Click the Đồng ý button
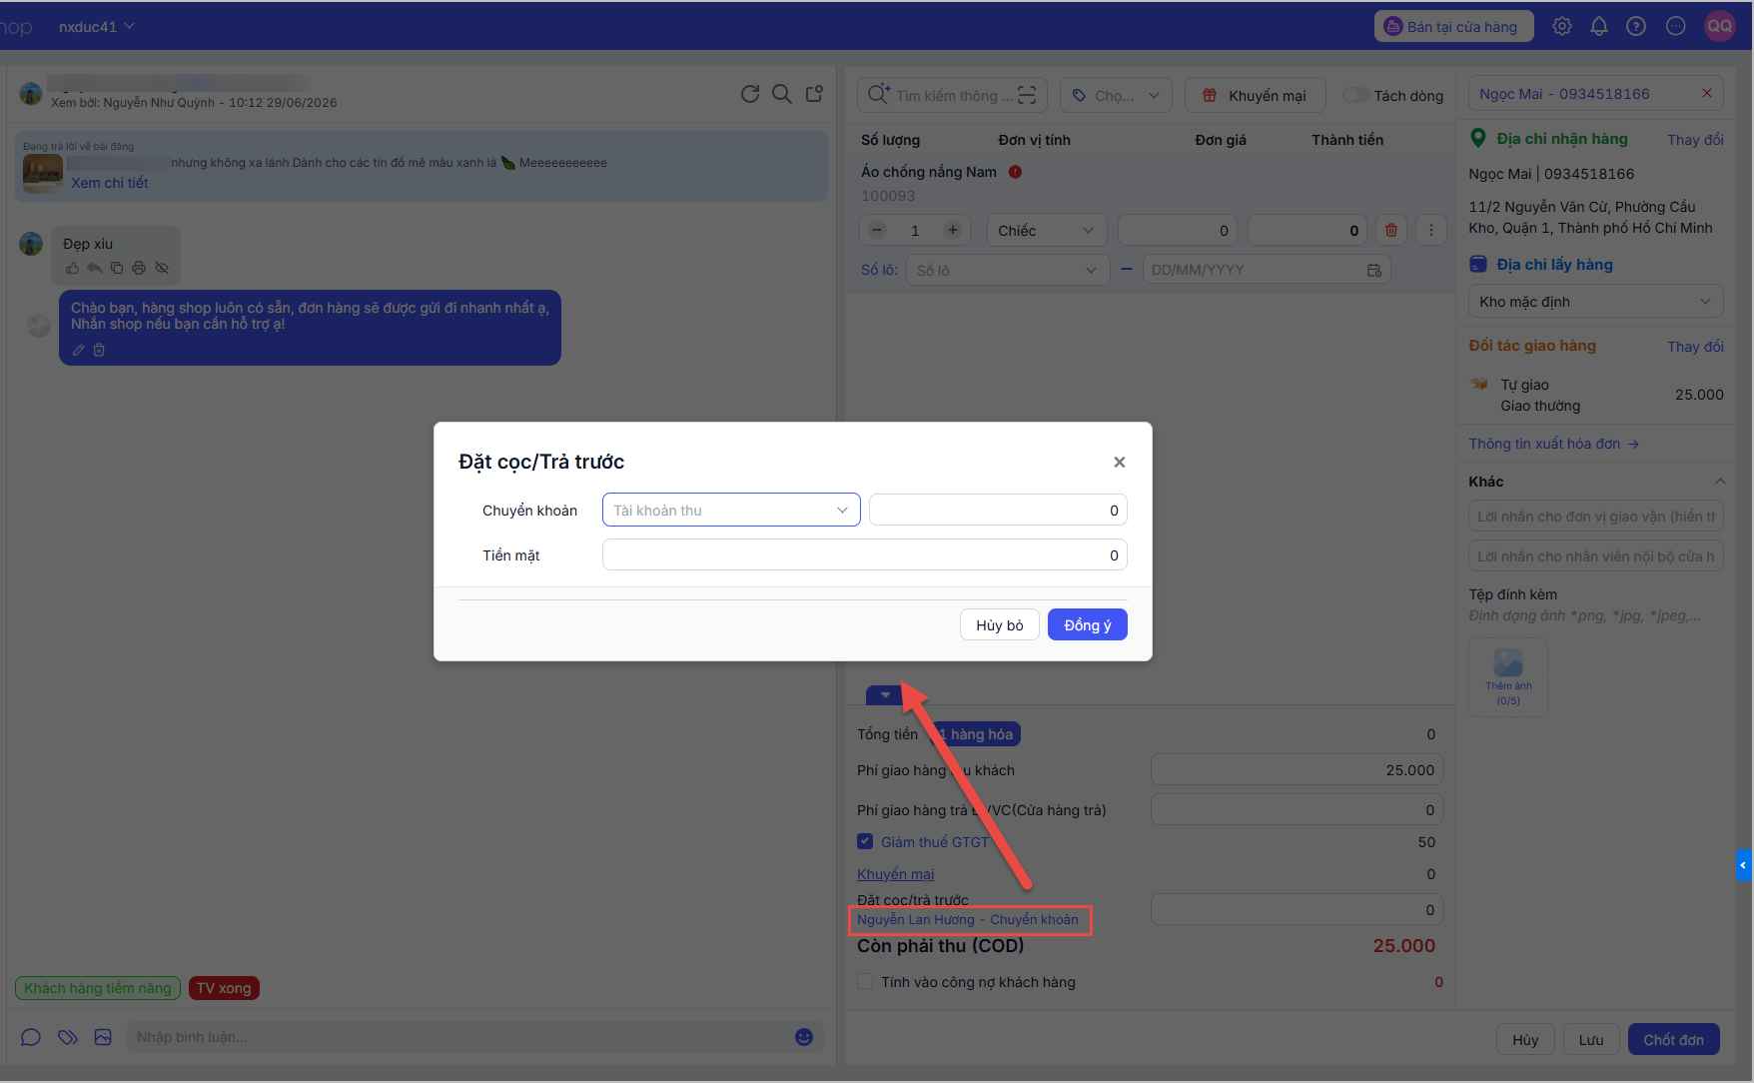The image size is (1754, 1083). coord(1088,625)
